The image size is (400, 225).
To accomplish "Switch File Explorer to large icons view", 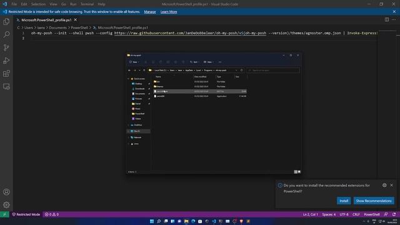I will 299,172.
